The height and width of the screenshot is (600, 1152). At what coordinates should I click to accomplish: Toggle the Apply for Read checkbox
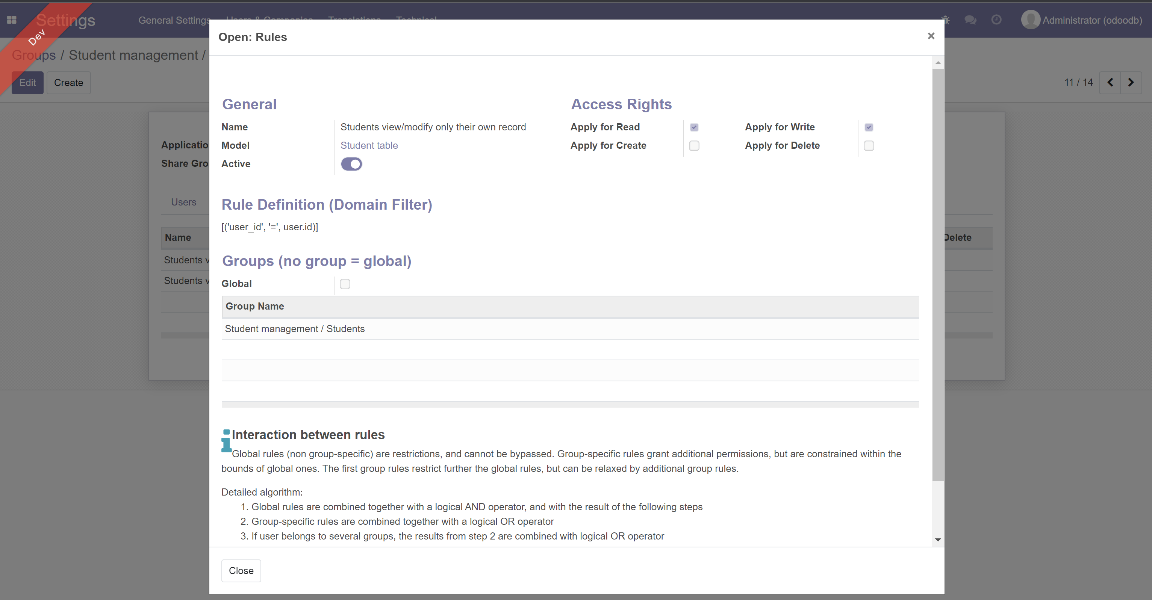click(x=693, y=127)
